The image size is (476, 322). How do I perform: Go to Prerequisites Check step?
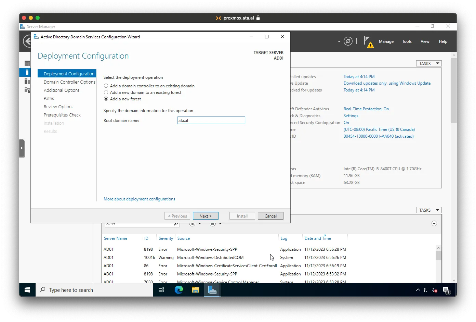point(62,115)
